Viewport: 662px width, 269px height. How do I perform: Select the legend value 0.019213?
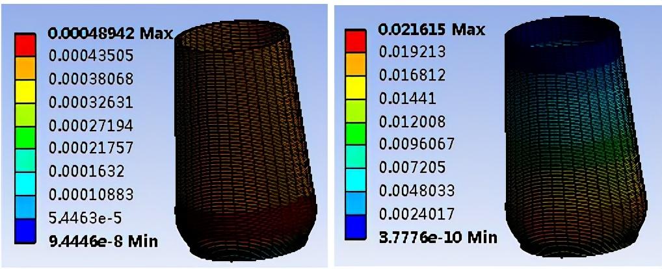pyautogui.click(x=412, y=52)
